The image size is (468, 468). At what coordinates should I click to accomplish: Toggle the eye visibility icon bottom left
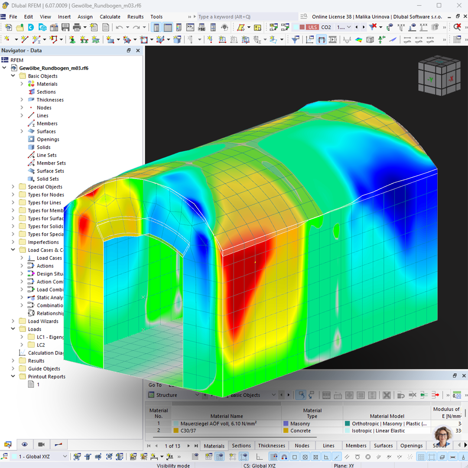tap(25, 444)
